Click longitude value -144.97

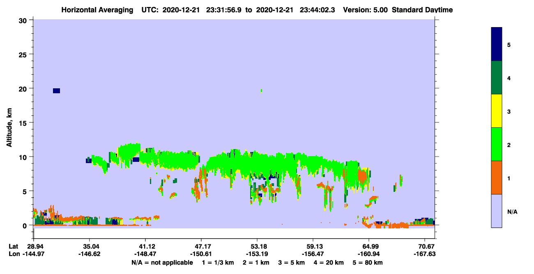pyautogui.click(x=33, y=254)
